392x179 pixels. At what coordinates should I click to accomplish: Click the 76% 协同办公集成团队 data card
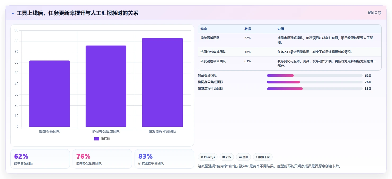[102, 159]
